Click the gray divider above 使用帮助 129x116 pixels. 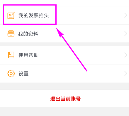64,44
